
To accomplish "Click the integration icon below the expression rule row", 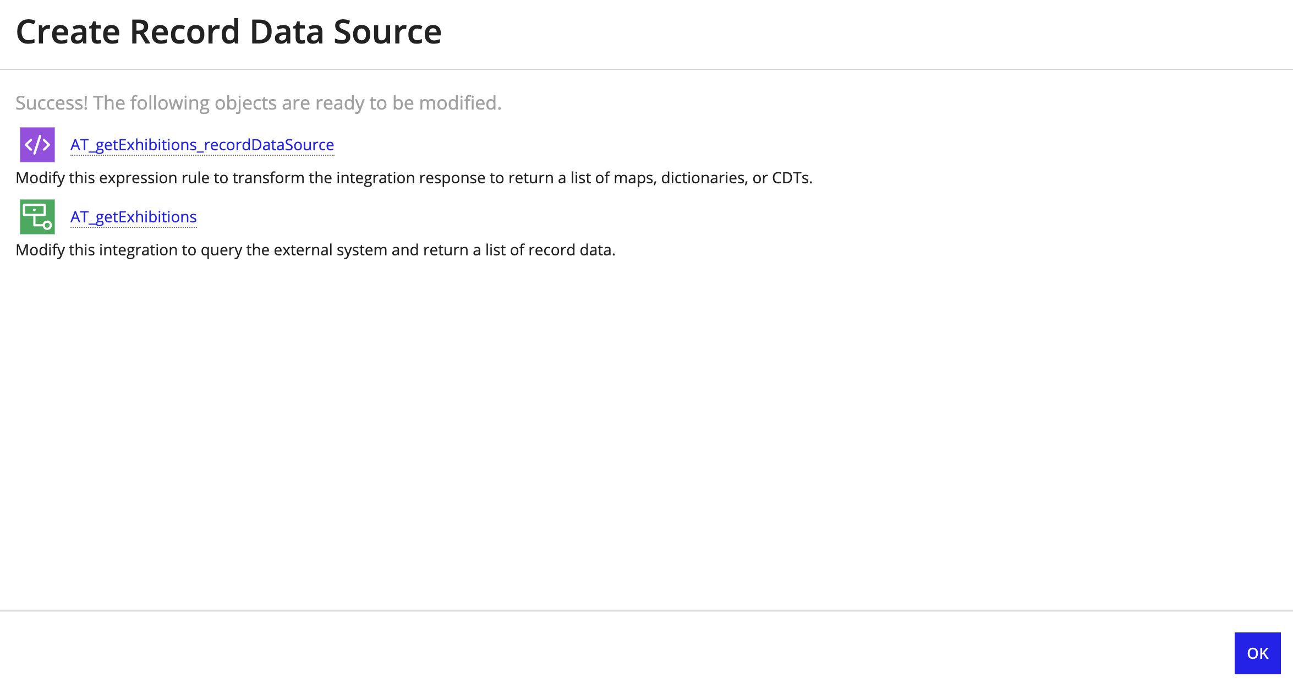I will pos(37,217).
